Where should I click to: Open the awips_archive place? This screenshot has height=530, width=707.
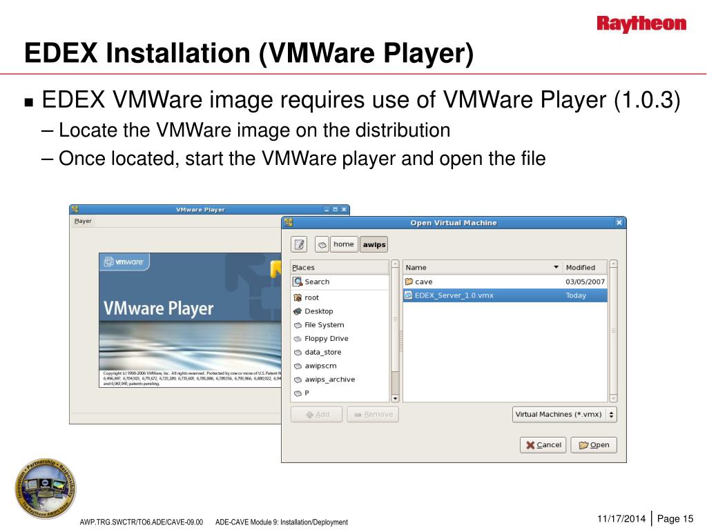tap(340, 380)
